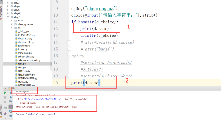Show more Run toolbar actions via chevrons
Image resolution: width=221 pixels, height=120 pixels.
5,118
